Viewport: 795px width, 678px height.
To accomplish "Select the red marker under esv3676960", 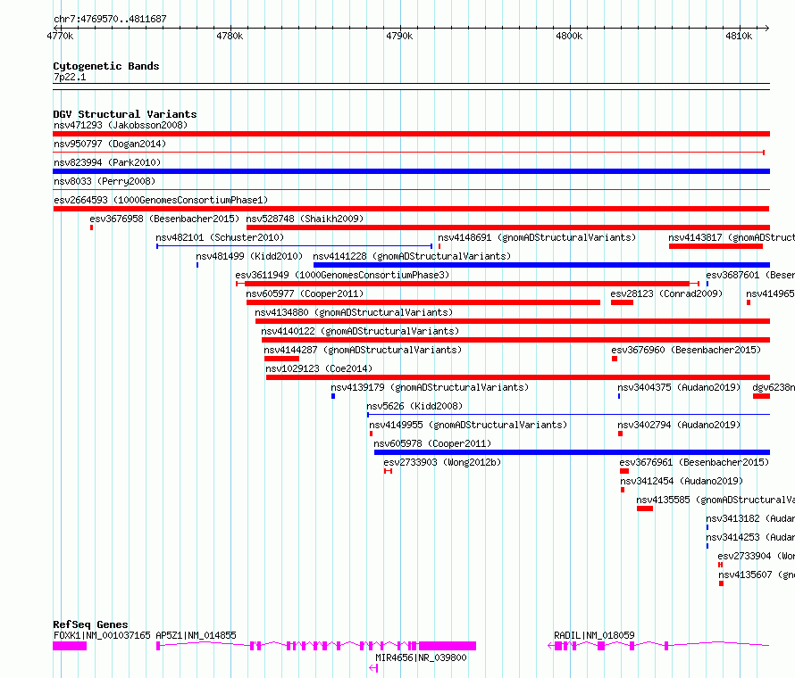I will pyautogui.click(x=615, y=359).
